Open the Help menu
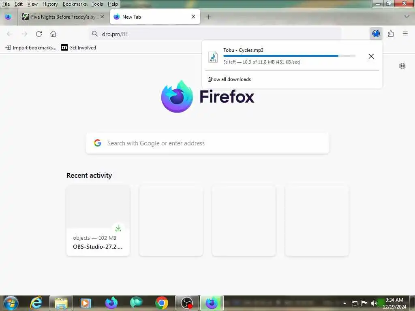415x311 pixels. pyautogui.click(x=113, y=4)
